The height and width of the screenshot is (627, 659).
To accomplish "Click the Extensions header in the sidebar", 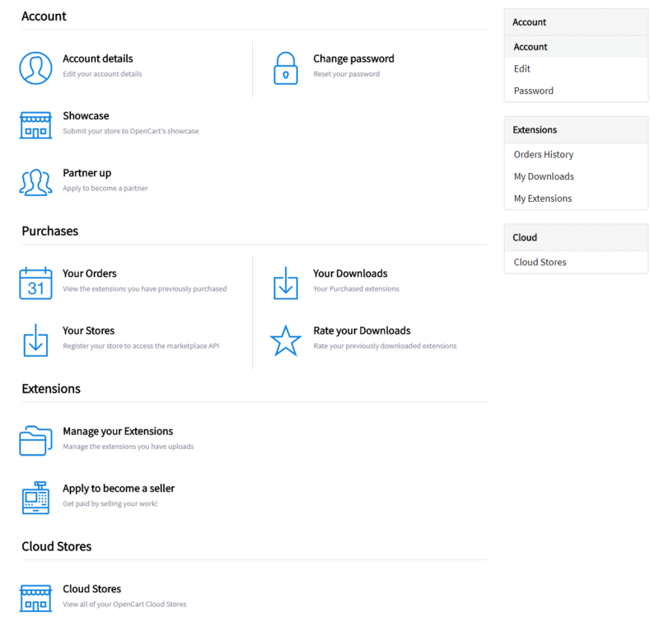I will click(x=535, y=129).
